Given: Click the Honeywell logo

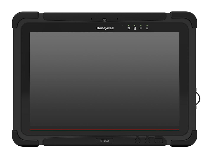Looking at the screenshot, I should click(105, 28).
